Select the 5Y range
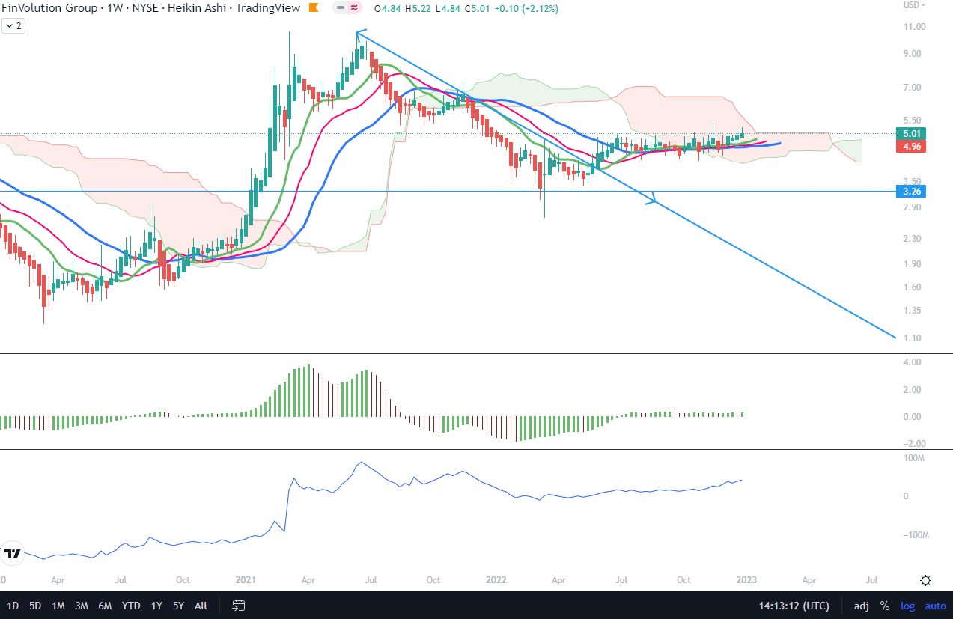953x619 pixels. [178, 606]
